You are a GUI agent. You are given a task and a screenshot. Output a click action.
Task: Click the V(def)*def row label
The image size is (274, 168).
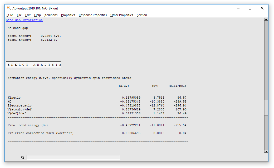coord(17,113)
